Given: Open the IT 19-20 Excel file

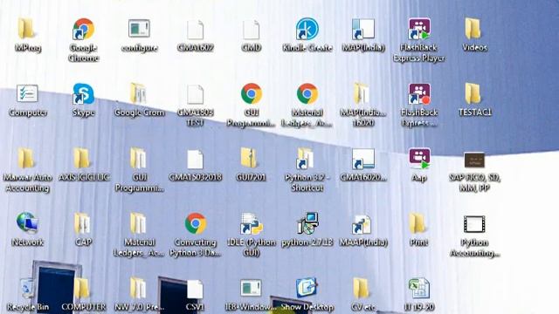Looking at the screenshot, I should [418, 289].
